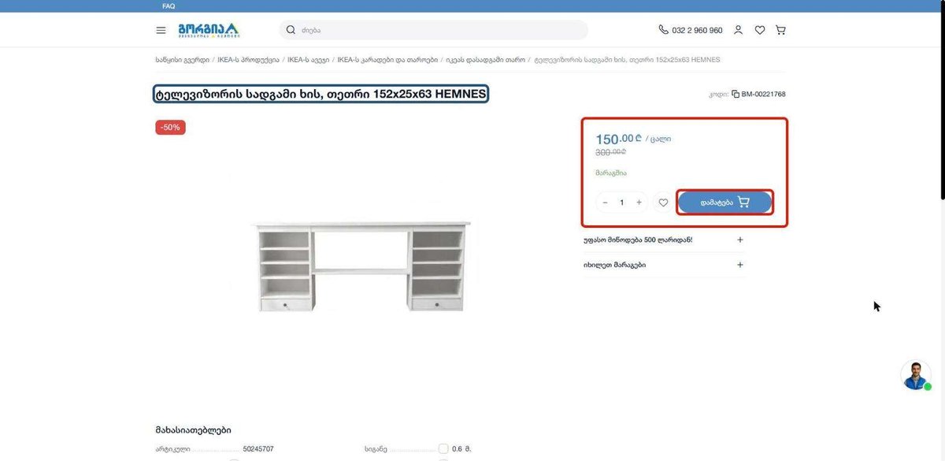Click the მარაგშია in-stock label

coord(611,173)
